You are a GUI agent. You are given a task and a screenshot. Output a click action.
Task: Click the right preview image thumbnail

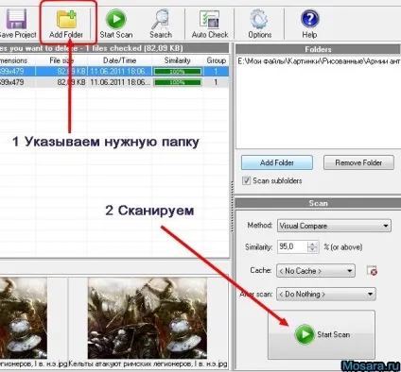click(x=148, y=318)
